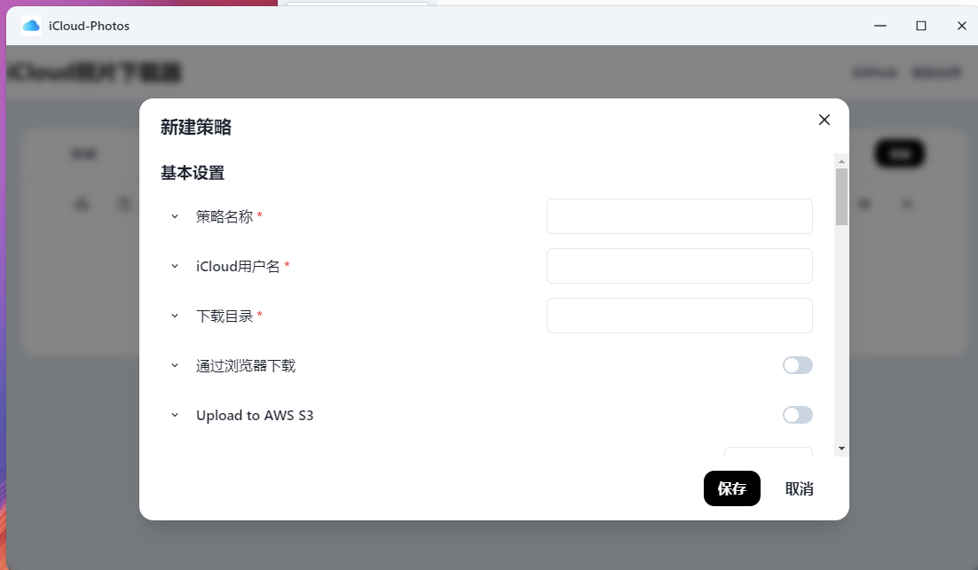Enable the 通过浏览器下载 switch

tap(798, 366)
